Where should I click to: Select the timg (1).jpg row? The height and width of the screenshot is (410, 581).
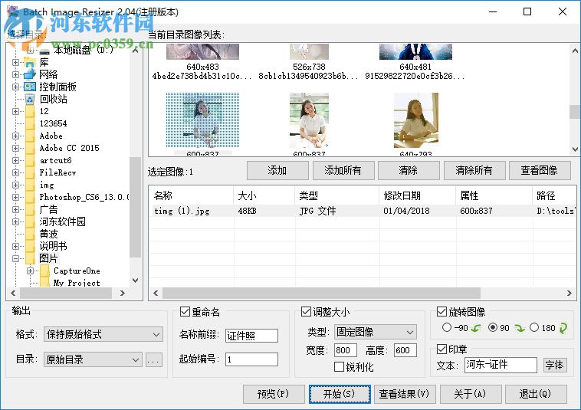(x=363, y=211)
